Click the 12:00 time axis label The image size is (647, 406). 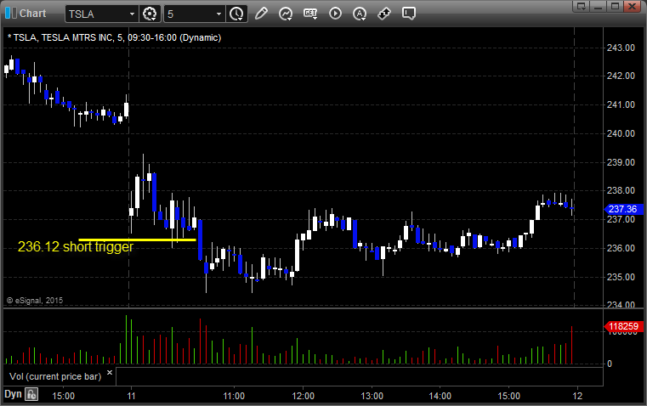(304, 396)
